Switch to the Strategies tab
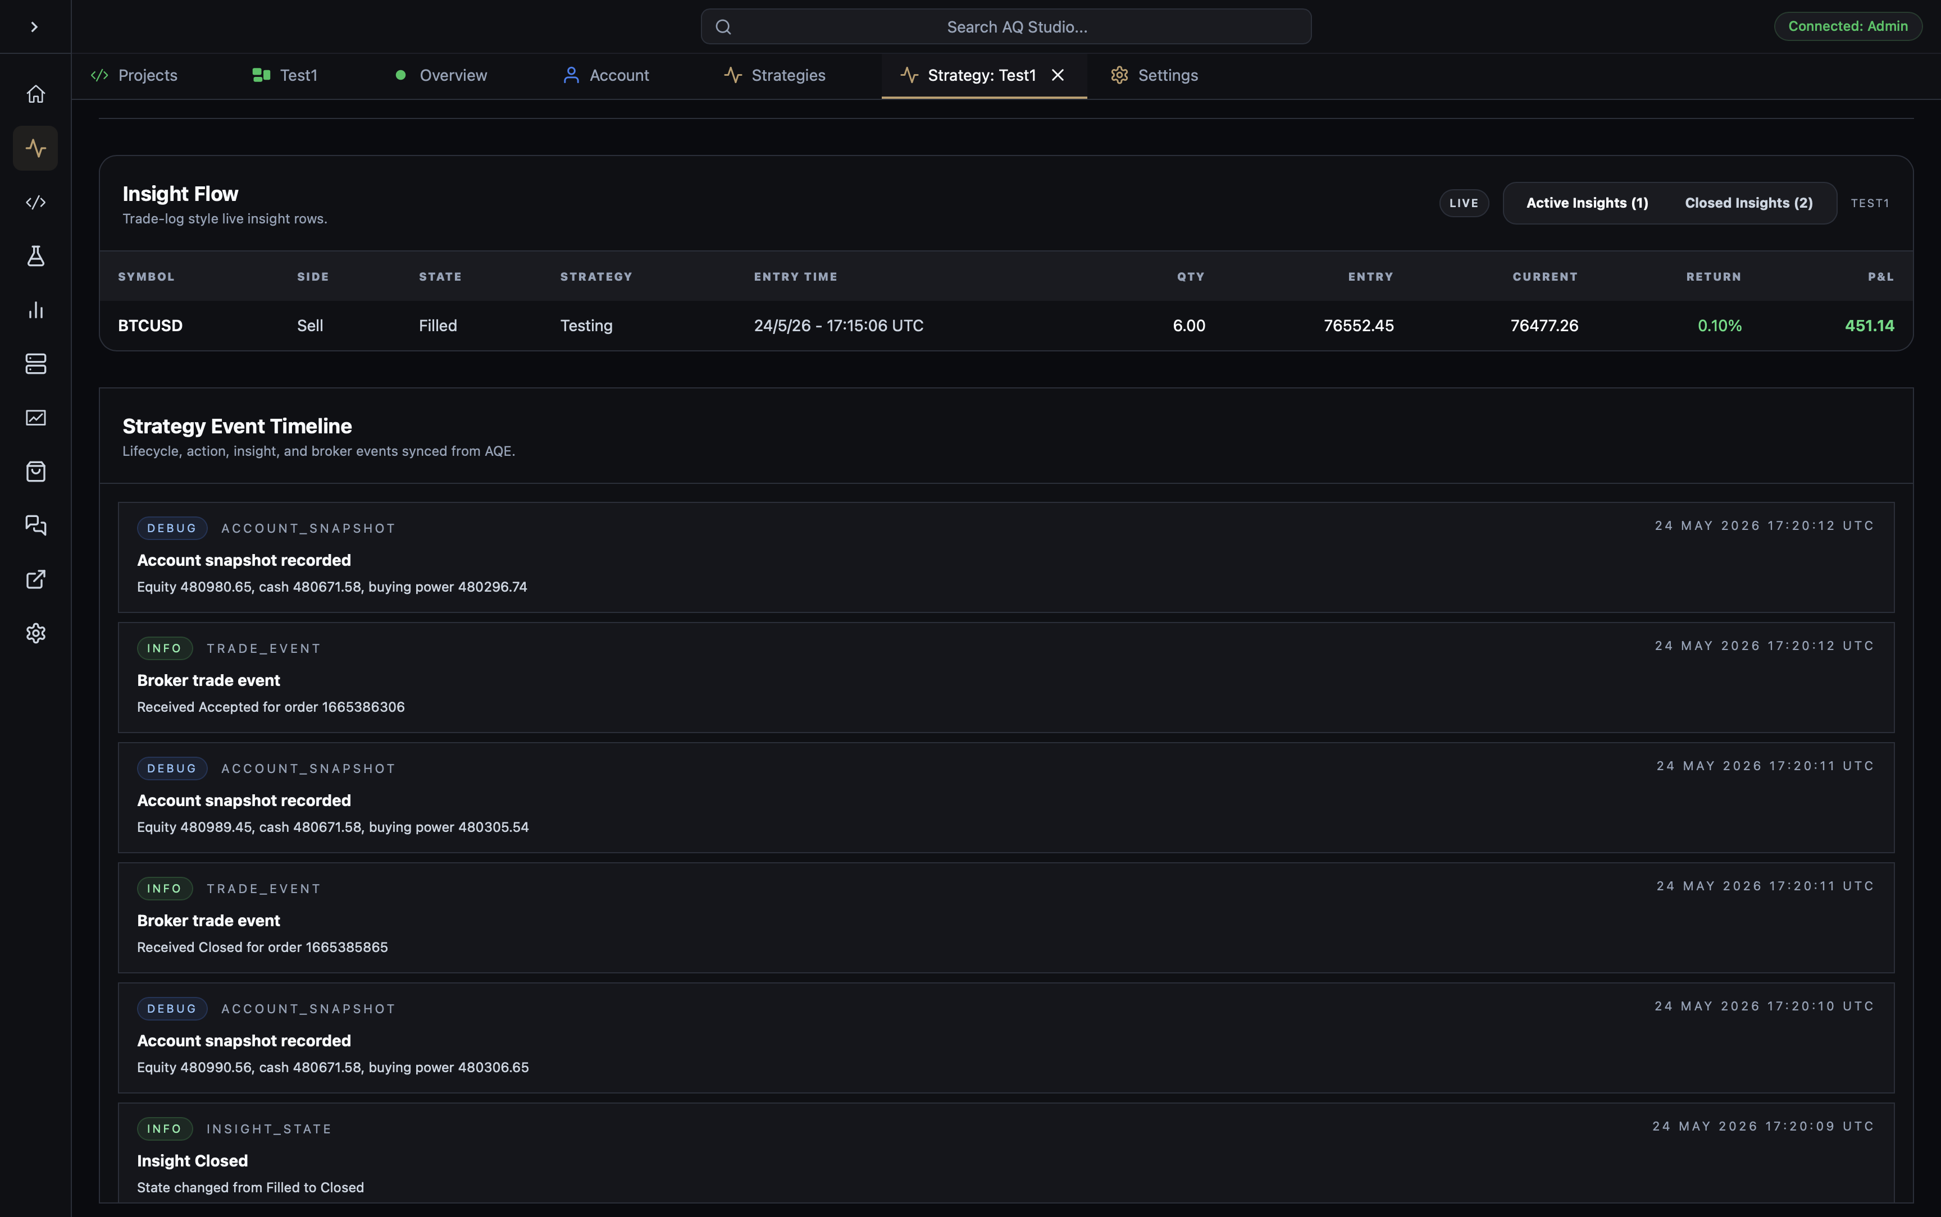 (774, 76)
